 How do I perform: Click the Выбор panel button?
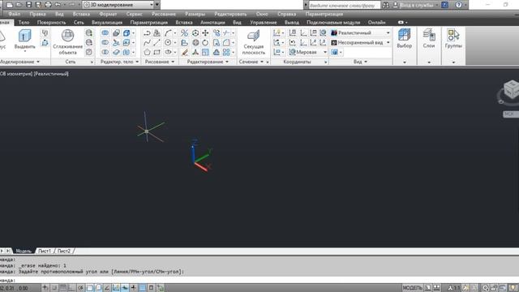point(405,39)
